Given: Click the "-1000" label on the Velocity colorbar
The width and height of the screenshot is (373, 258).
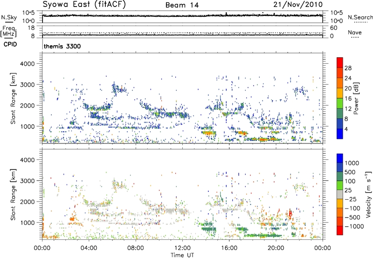Looking at the screenshot, I should pos(354,226).
